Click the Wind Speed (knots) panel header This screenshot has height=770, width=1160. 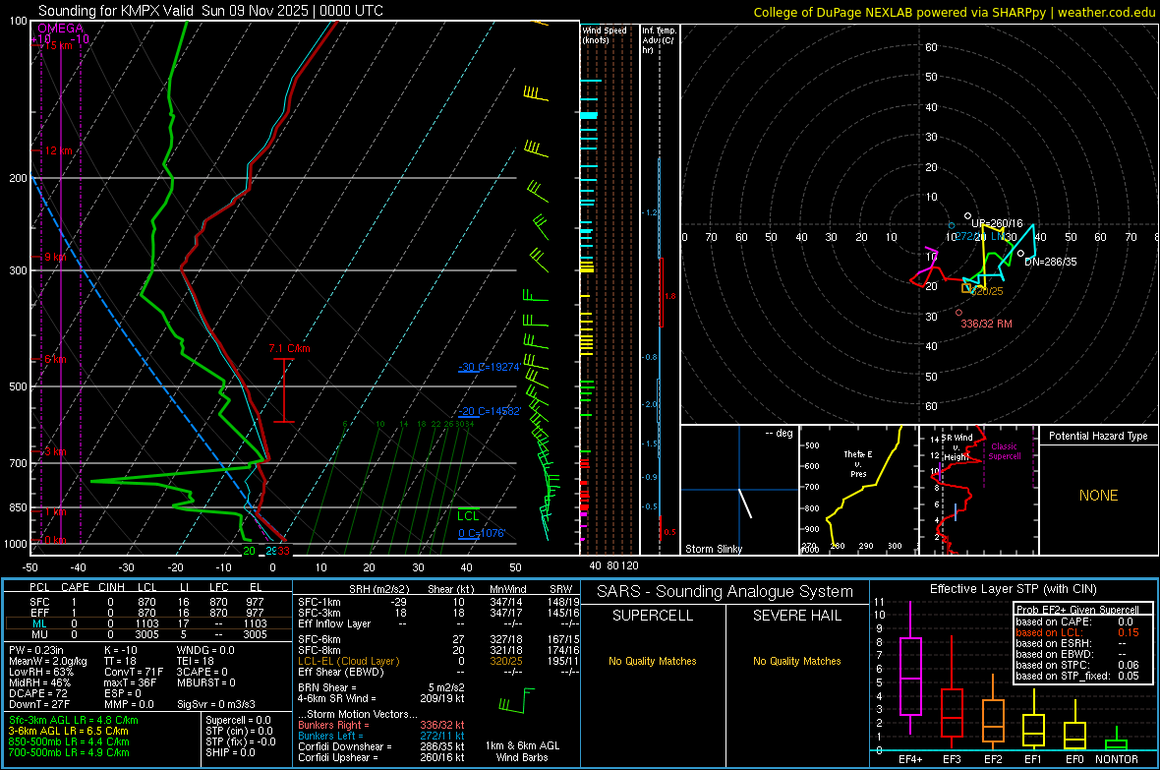605,34
